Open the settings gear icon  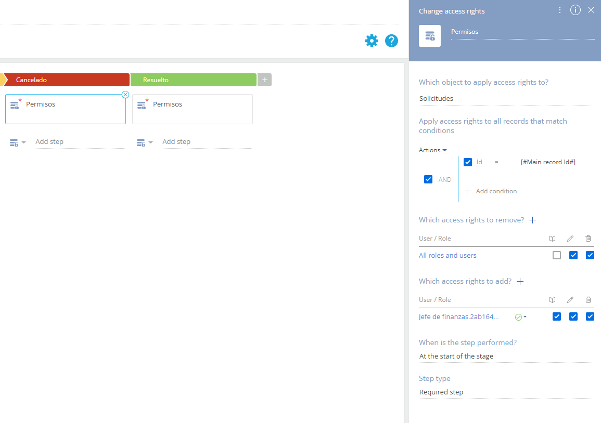(x=372, y=41)
